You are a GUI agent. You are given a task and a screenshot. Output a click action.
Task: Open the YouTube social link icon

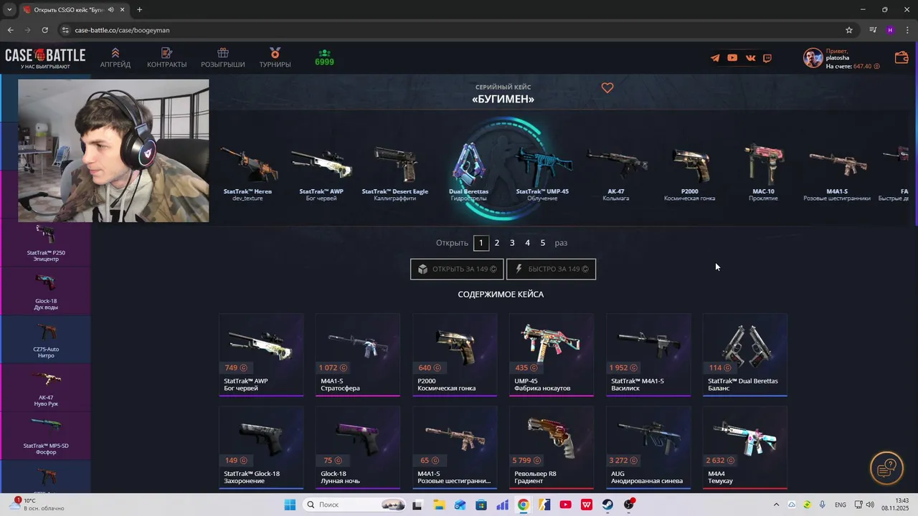[x=732, y=58]
